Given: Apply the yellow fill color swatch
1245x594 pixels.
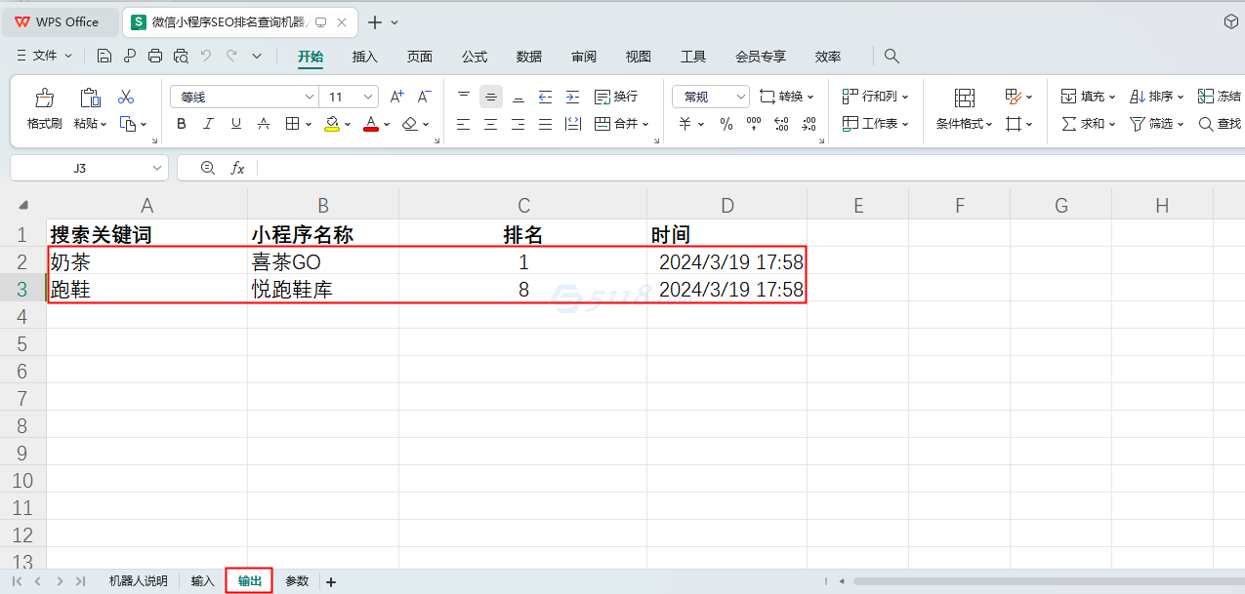Looking at the screenshot, I should click(x=332, y=124).
